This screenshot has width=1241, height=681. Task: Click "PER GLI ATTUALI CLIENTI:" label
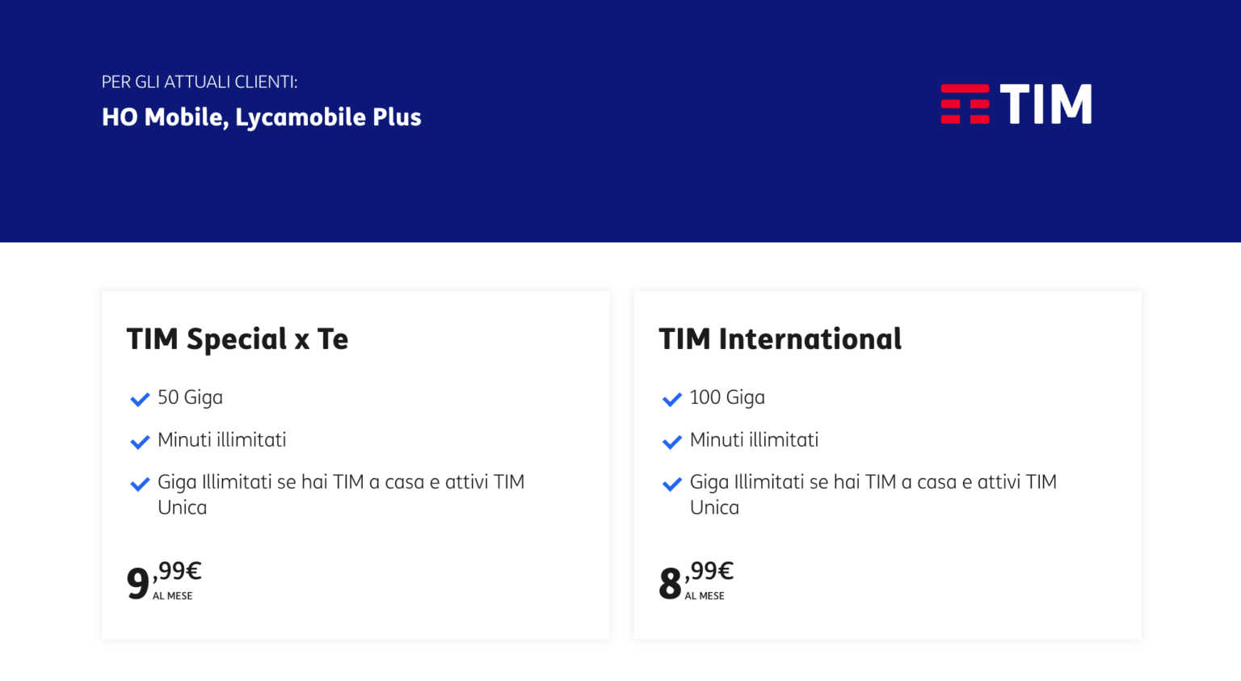tap(199, 82)
